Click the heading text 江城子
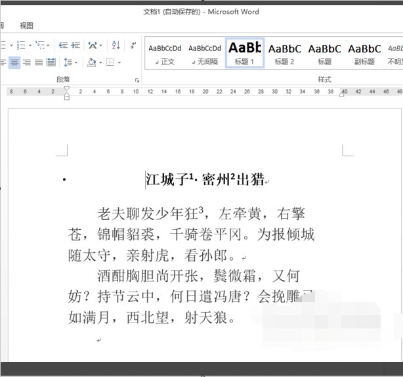Screen dimensions: 403x377 click(167, 179)
